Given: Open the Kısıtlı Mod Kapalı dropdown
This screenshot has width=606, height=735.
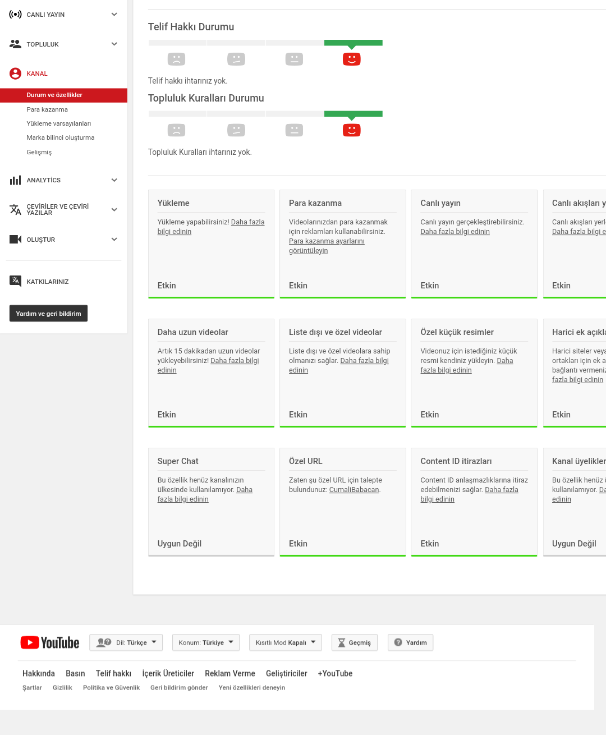Looking at the screenshot, I should point(286,642).
